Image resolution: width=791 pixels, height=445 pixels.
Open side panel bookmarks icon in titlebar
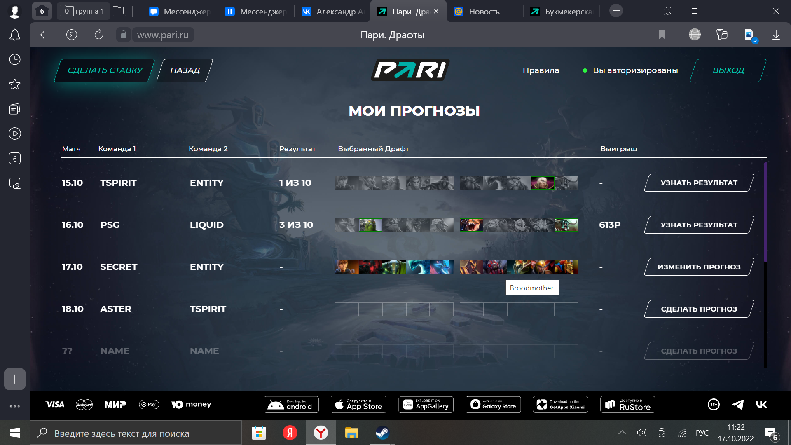[667, 11]
